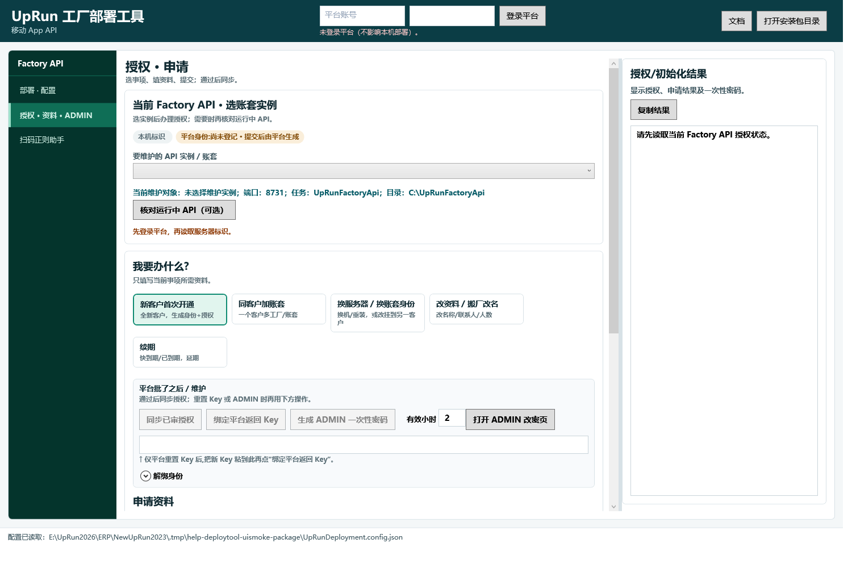The image size is (852, 568).
Task: Click the 平台身份:尚未登记 badge
Action: tap(240, 137)
